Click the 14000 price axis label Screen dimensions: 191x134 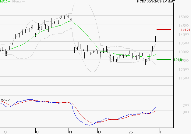(x=184, y=34)
